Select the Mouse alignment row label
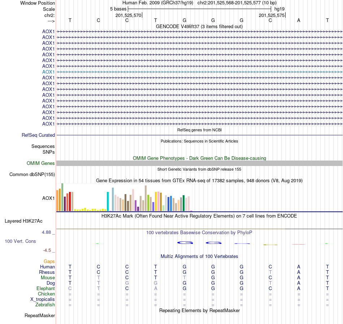The width and height of the screenshot is (343, 324). point(48,278)
